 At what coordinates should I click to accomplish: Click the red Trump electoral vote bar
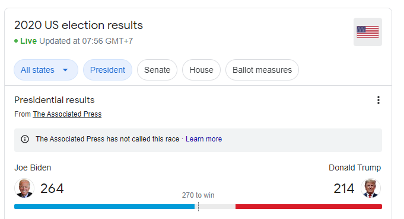pyautogui.click(x=308, y=207)
